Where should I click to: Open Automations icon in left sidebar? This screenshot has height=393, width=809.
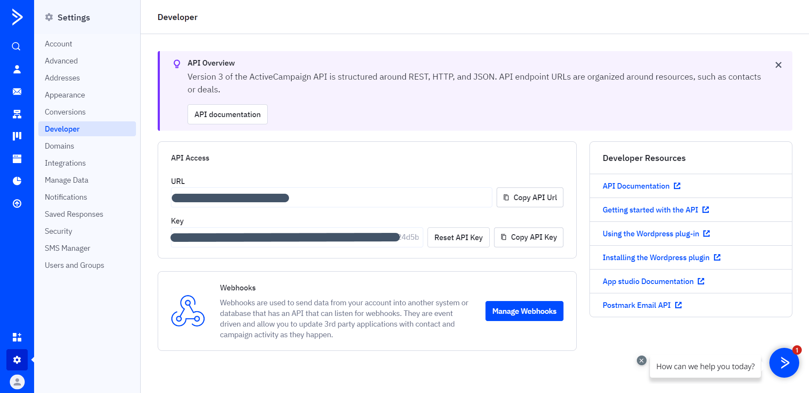17,114
